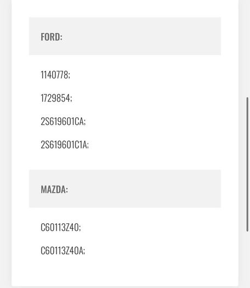Click empty gray area of MAZDA header bar
Screen dimensions: 250x288
pyautogui.click(x=144, y=189)
